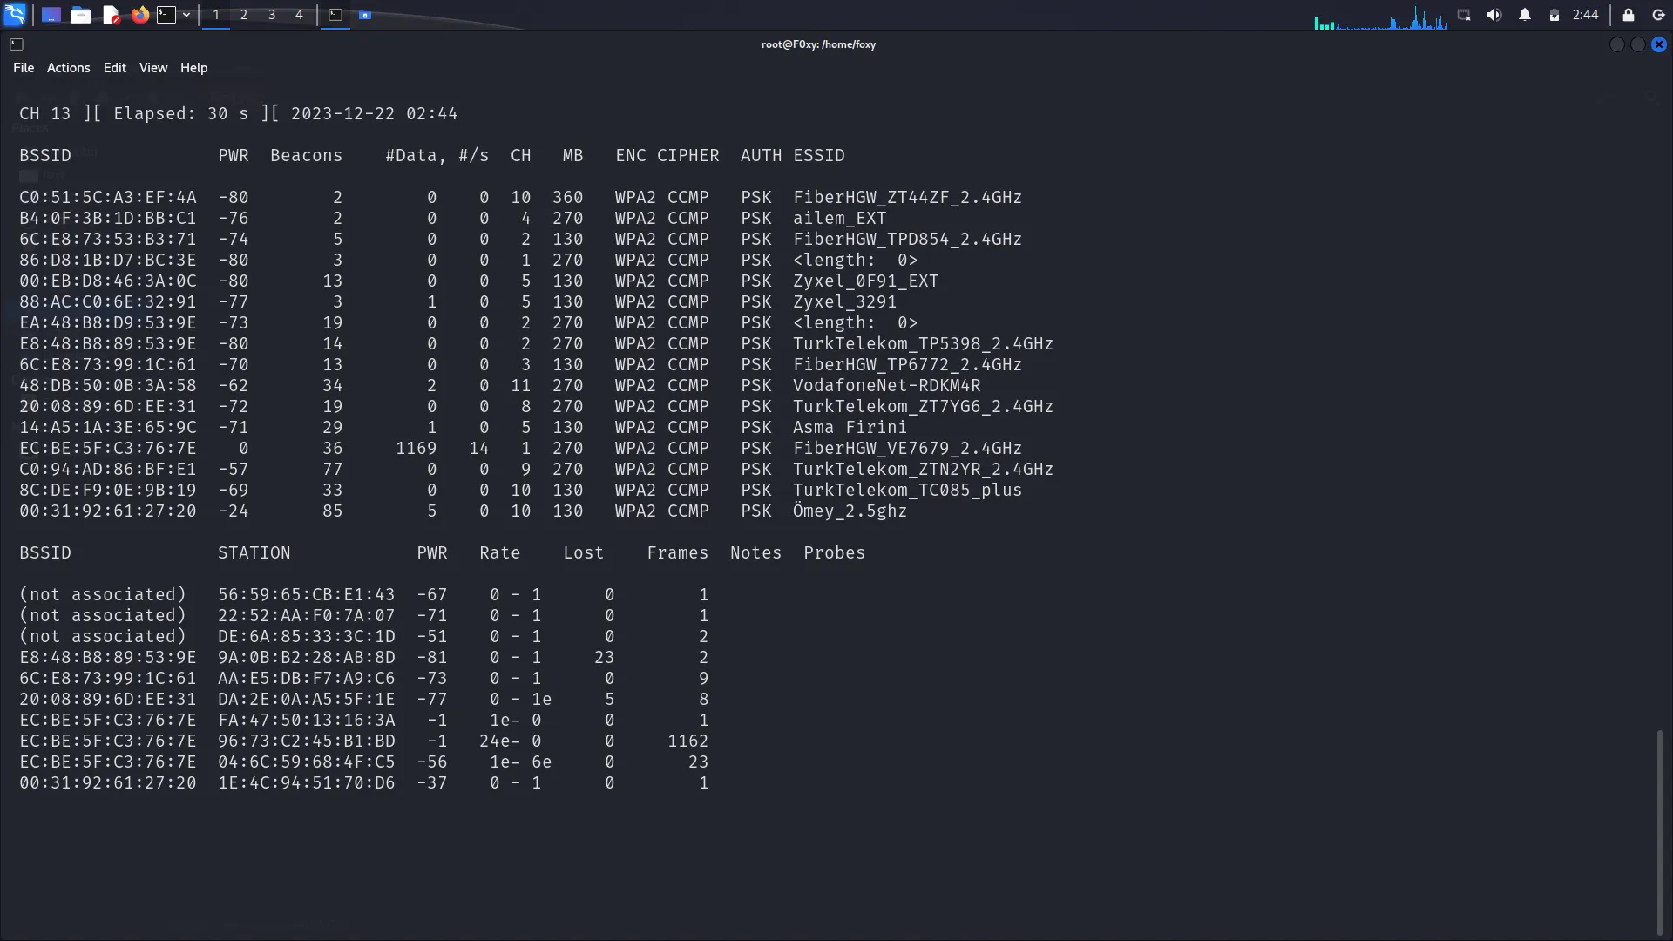The width and height of the screenshot is (1673, 941).
Task: Click the Beacons column header
Action: point(307,156)
